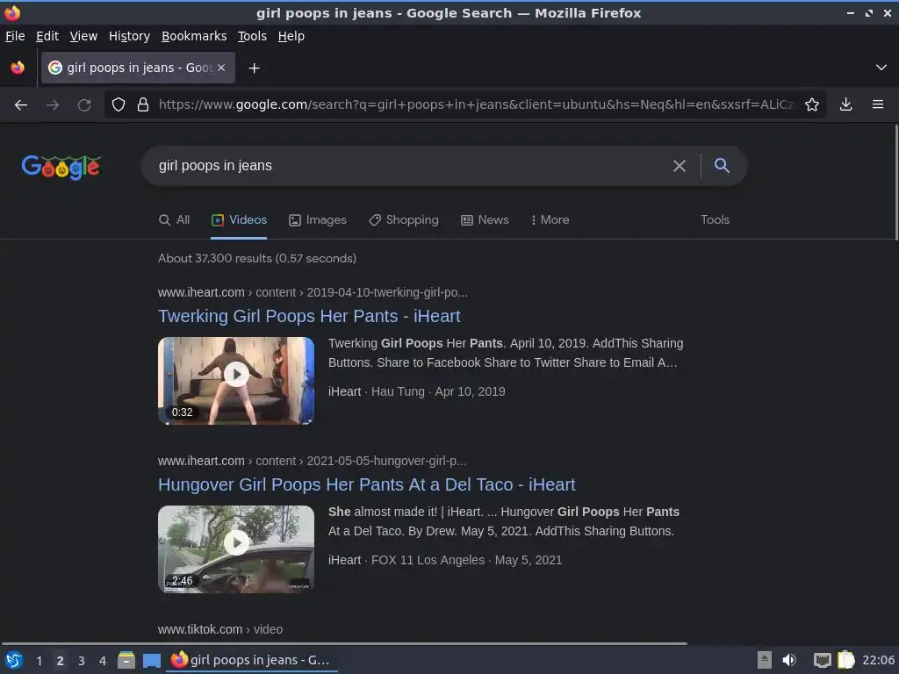
Task: Reload the page with the refresh icon
Action: click(x=84, y=105)
